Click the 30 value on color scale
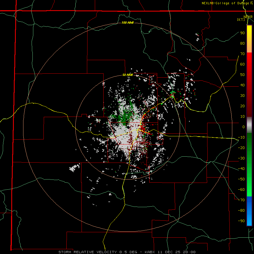The width and height of the screenshot is (254, 254). pyautogui.click(x=242, y=96)
